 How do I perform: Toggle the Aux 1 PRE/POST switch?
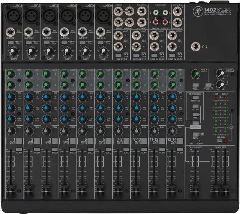tap(195, 85)
